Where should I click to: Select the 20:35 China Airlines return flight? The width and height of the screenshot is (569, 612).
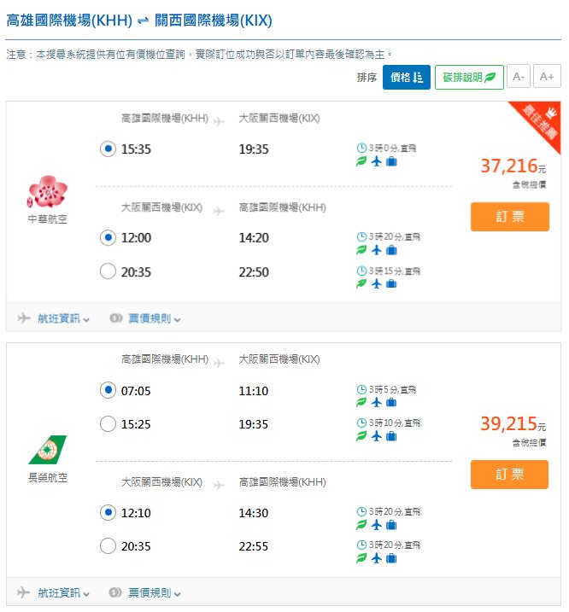tap(108, 271)
